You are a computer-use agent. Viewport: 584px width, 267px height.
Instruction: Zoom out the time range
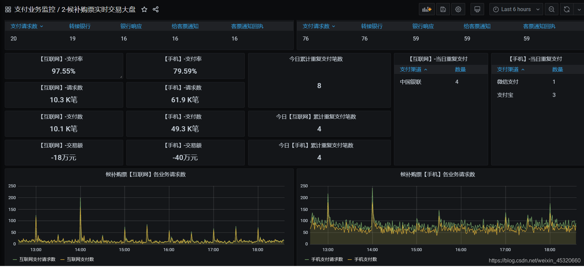[552, 9]
